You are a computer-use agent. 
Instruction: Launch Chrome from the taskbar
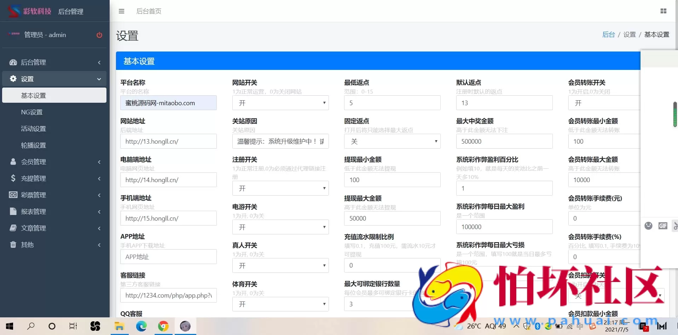163,326
